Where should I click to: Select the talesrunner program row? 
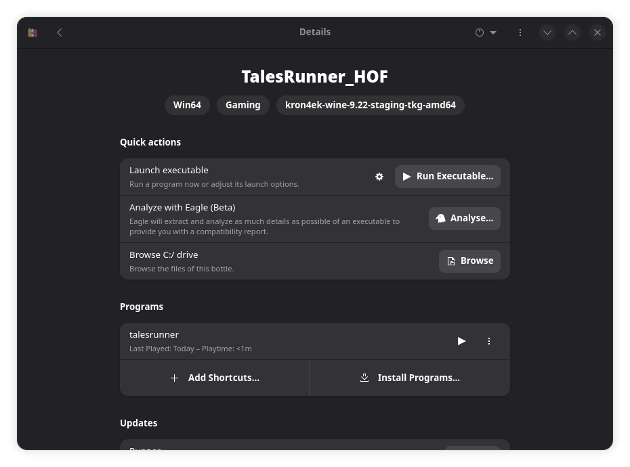(271, 341)
